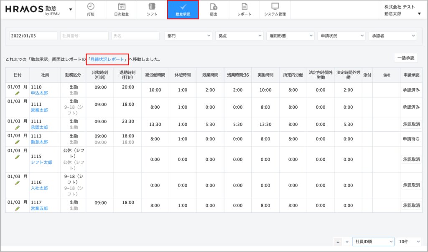
Task: Open employee link 営業五郎
Action: (39, 208)
